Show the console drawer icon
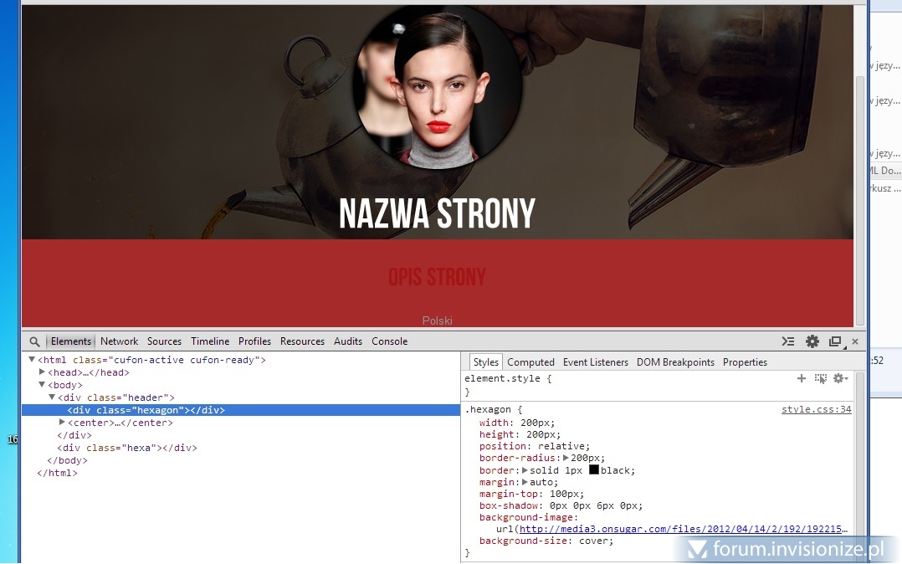Viewport: 902px width, 564px height. pos(787,341)
